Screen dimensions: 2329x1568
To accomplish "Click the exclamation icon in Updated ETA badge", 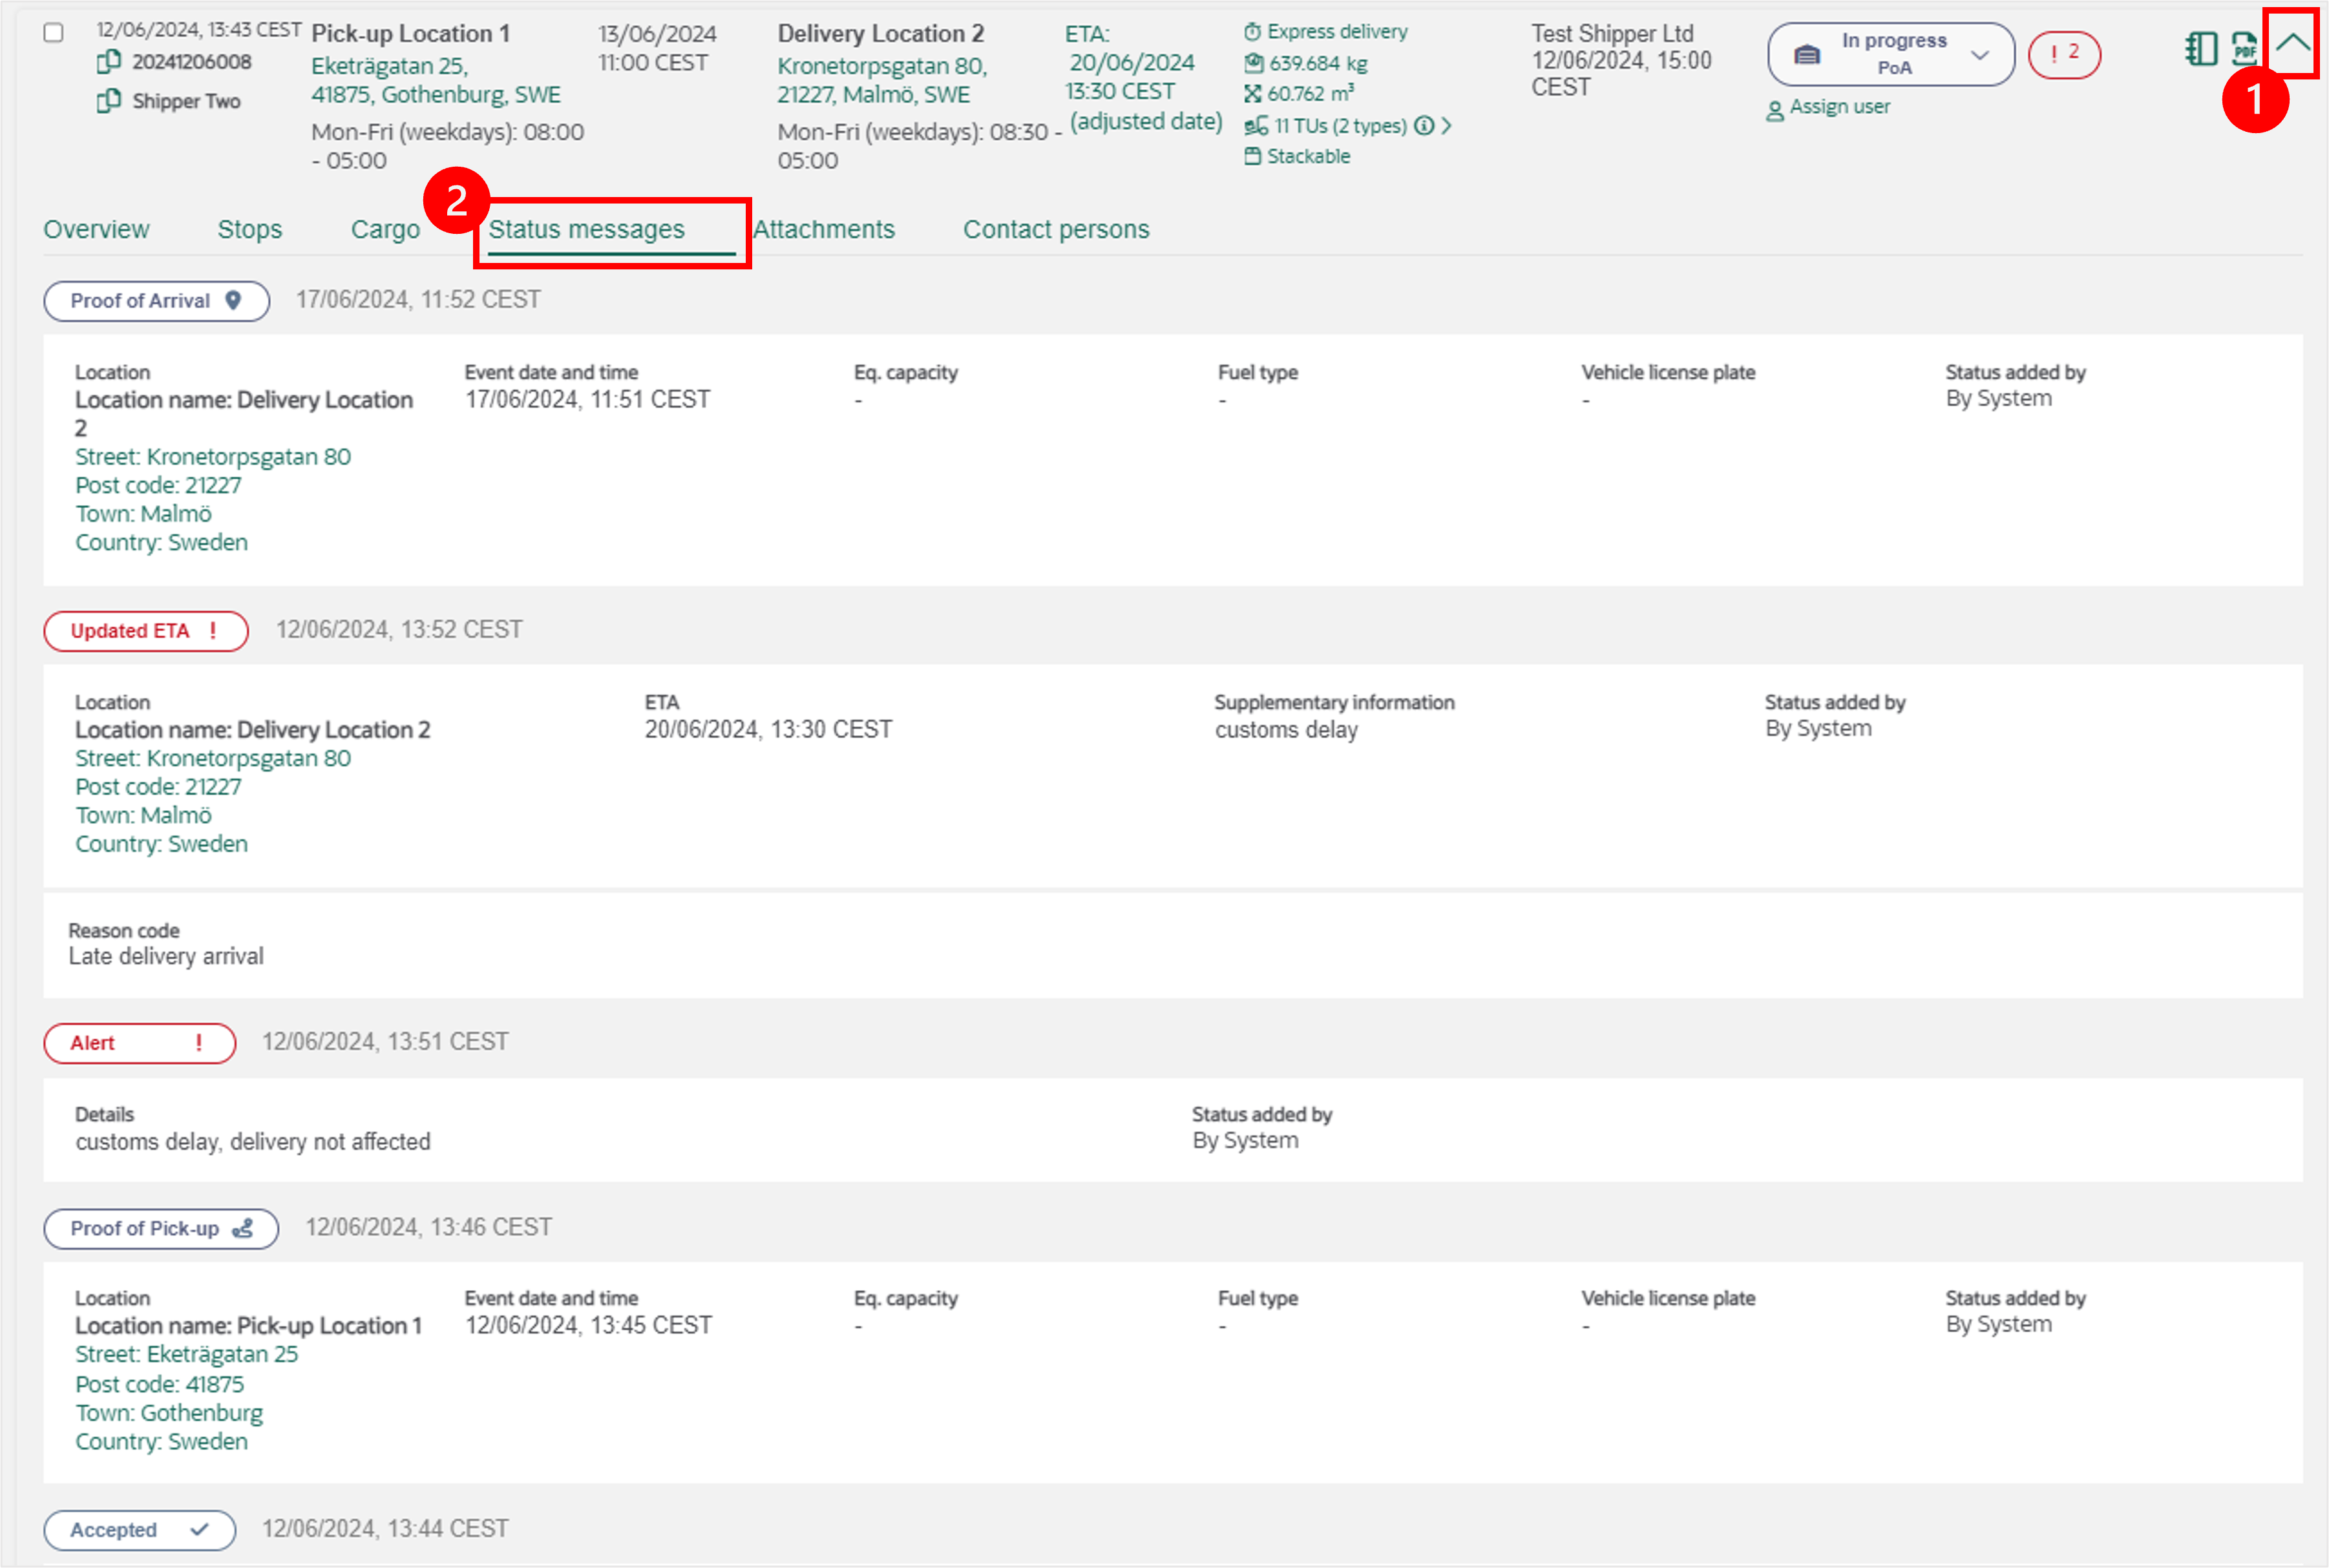I will tap(213, 631).
